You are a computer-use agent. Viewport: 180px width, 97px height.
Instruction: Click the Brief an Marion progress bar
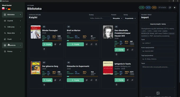(x=82, y=41)
